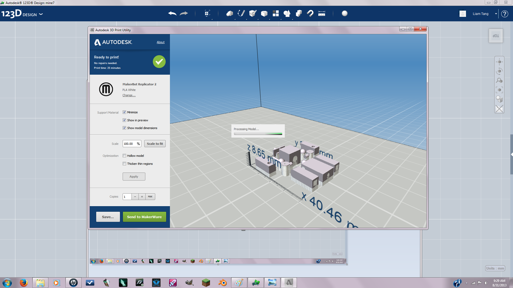Uncheck the Minimize support material checkbox
Screen dimensions: 513x288
[124, 112]
